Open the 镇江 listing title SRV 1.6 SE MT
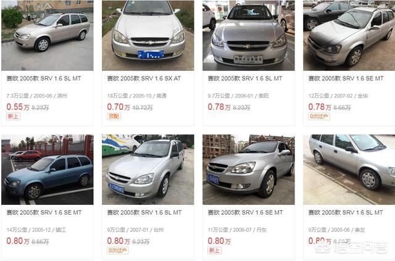This screenshot has height=261, width=395. [x=44, y=213]
